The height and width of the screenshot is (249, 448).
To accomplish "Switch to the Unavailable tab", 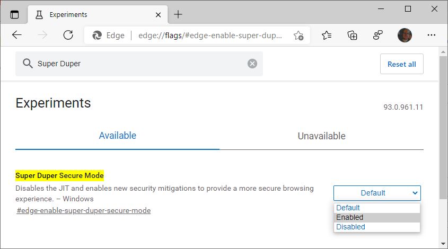I will (321, 136).
